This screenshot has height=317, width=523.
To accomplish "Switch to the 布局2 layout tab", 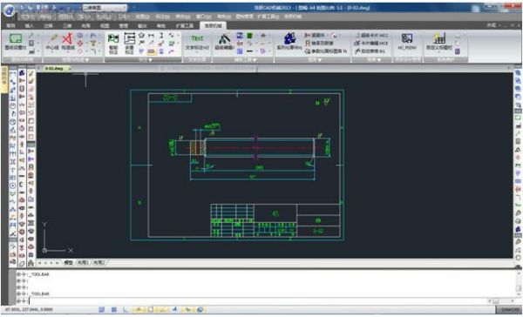I will tap(98, 263).
